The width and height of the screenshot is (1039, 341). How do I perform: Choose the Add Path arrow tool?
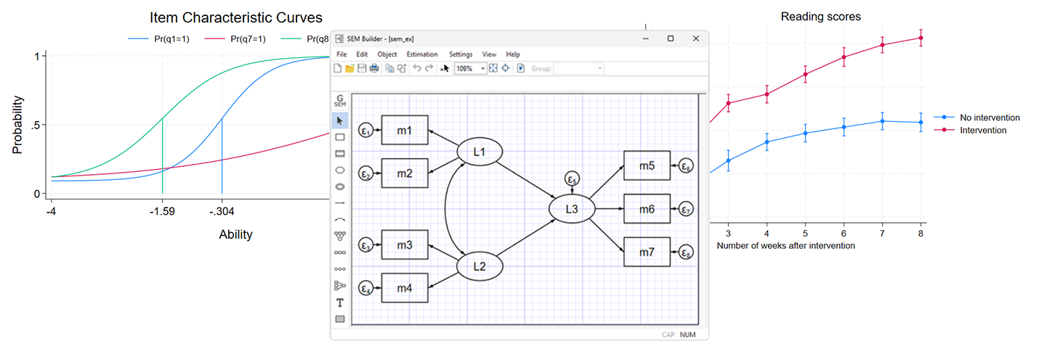click(x=340, y=203)
